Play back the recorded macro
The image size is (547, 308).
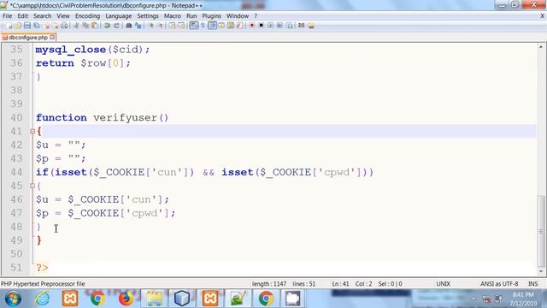click(270, 26)
